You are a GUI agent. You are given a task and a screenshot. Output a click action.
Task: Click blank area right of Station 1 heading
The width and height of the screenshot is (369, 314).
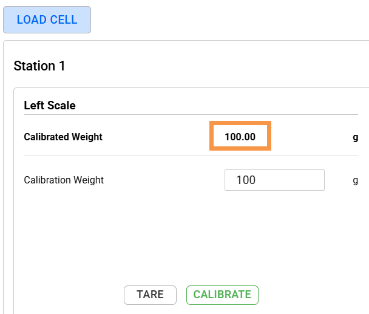tap(212, 66)
